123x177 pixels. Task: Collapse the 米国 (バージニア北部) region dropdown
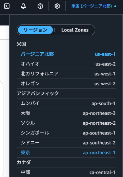pos(94,6)
